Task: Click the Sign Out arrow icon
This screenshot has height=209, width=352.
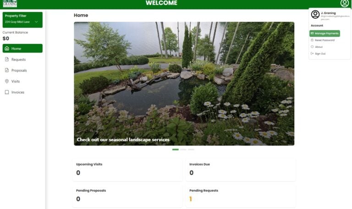Action: (x=312, y=54)
